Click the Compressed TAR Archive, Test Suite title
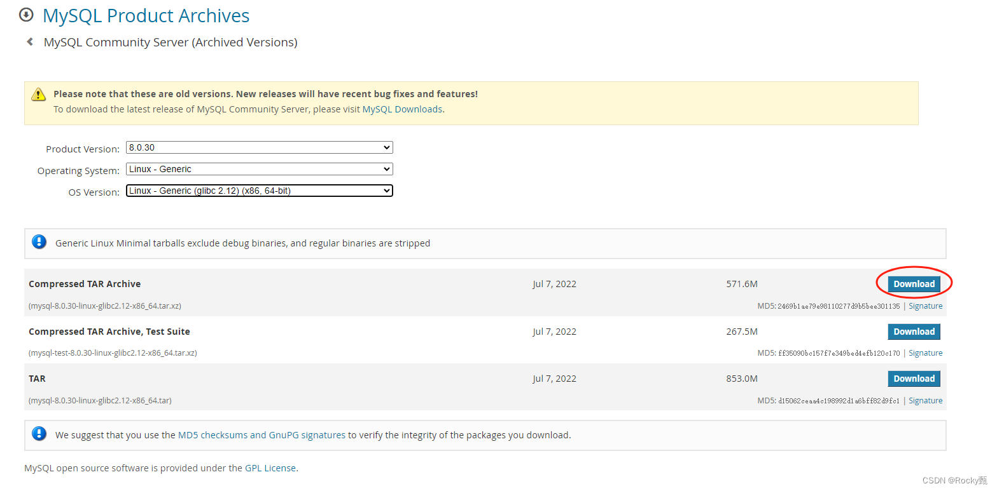The width and height of the screenshot is (997, 491). (x=109, y=332)
